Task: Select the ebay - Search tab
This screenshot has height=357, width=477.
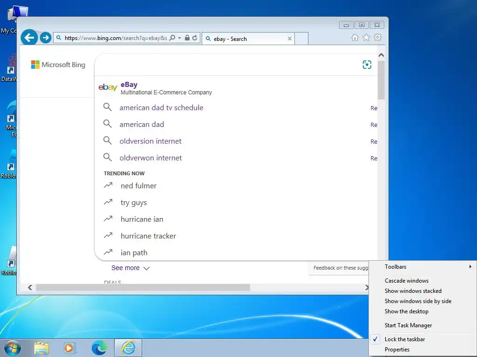Action: pos(248,39)
